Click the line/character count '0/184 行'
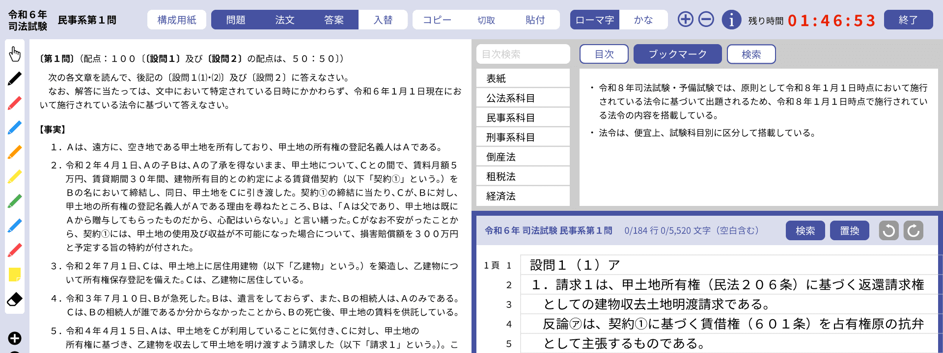Image resolution: width=943 pixels, height=353 pixels. pos(641,230)
